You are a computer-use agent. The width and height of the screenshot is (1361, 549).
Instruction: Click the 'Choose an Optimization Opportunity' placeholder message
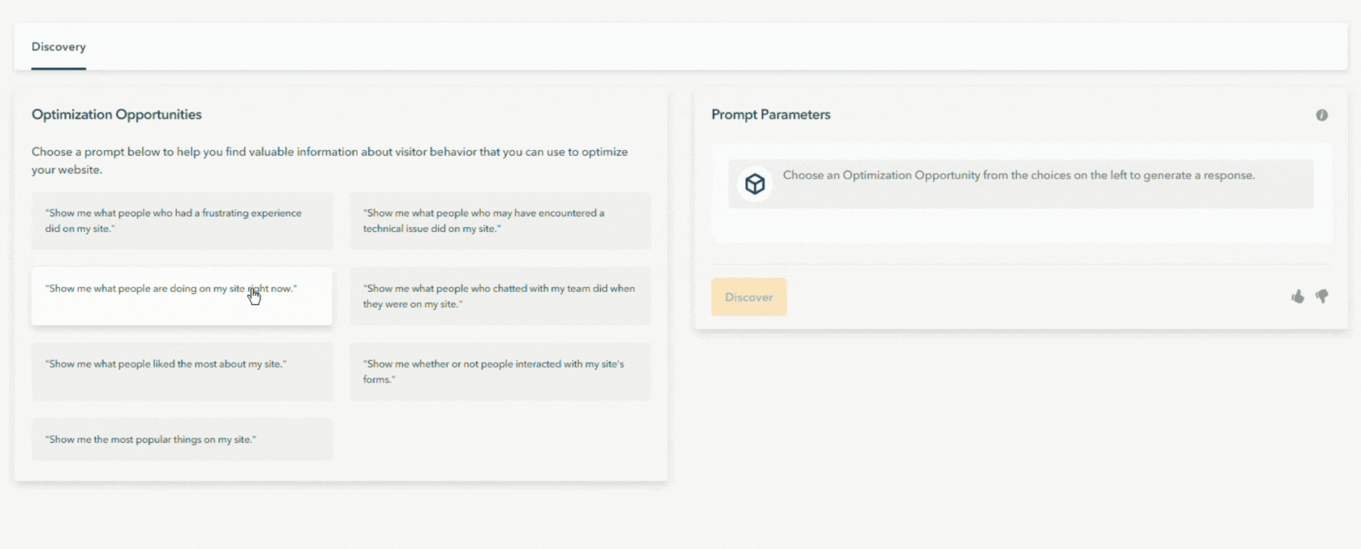1019,175
